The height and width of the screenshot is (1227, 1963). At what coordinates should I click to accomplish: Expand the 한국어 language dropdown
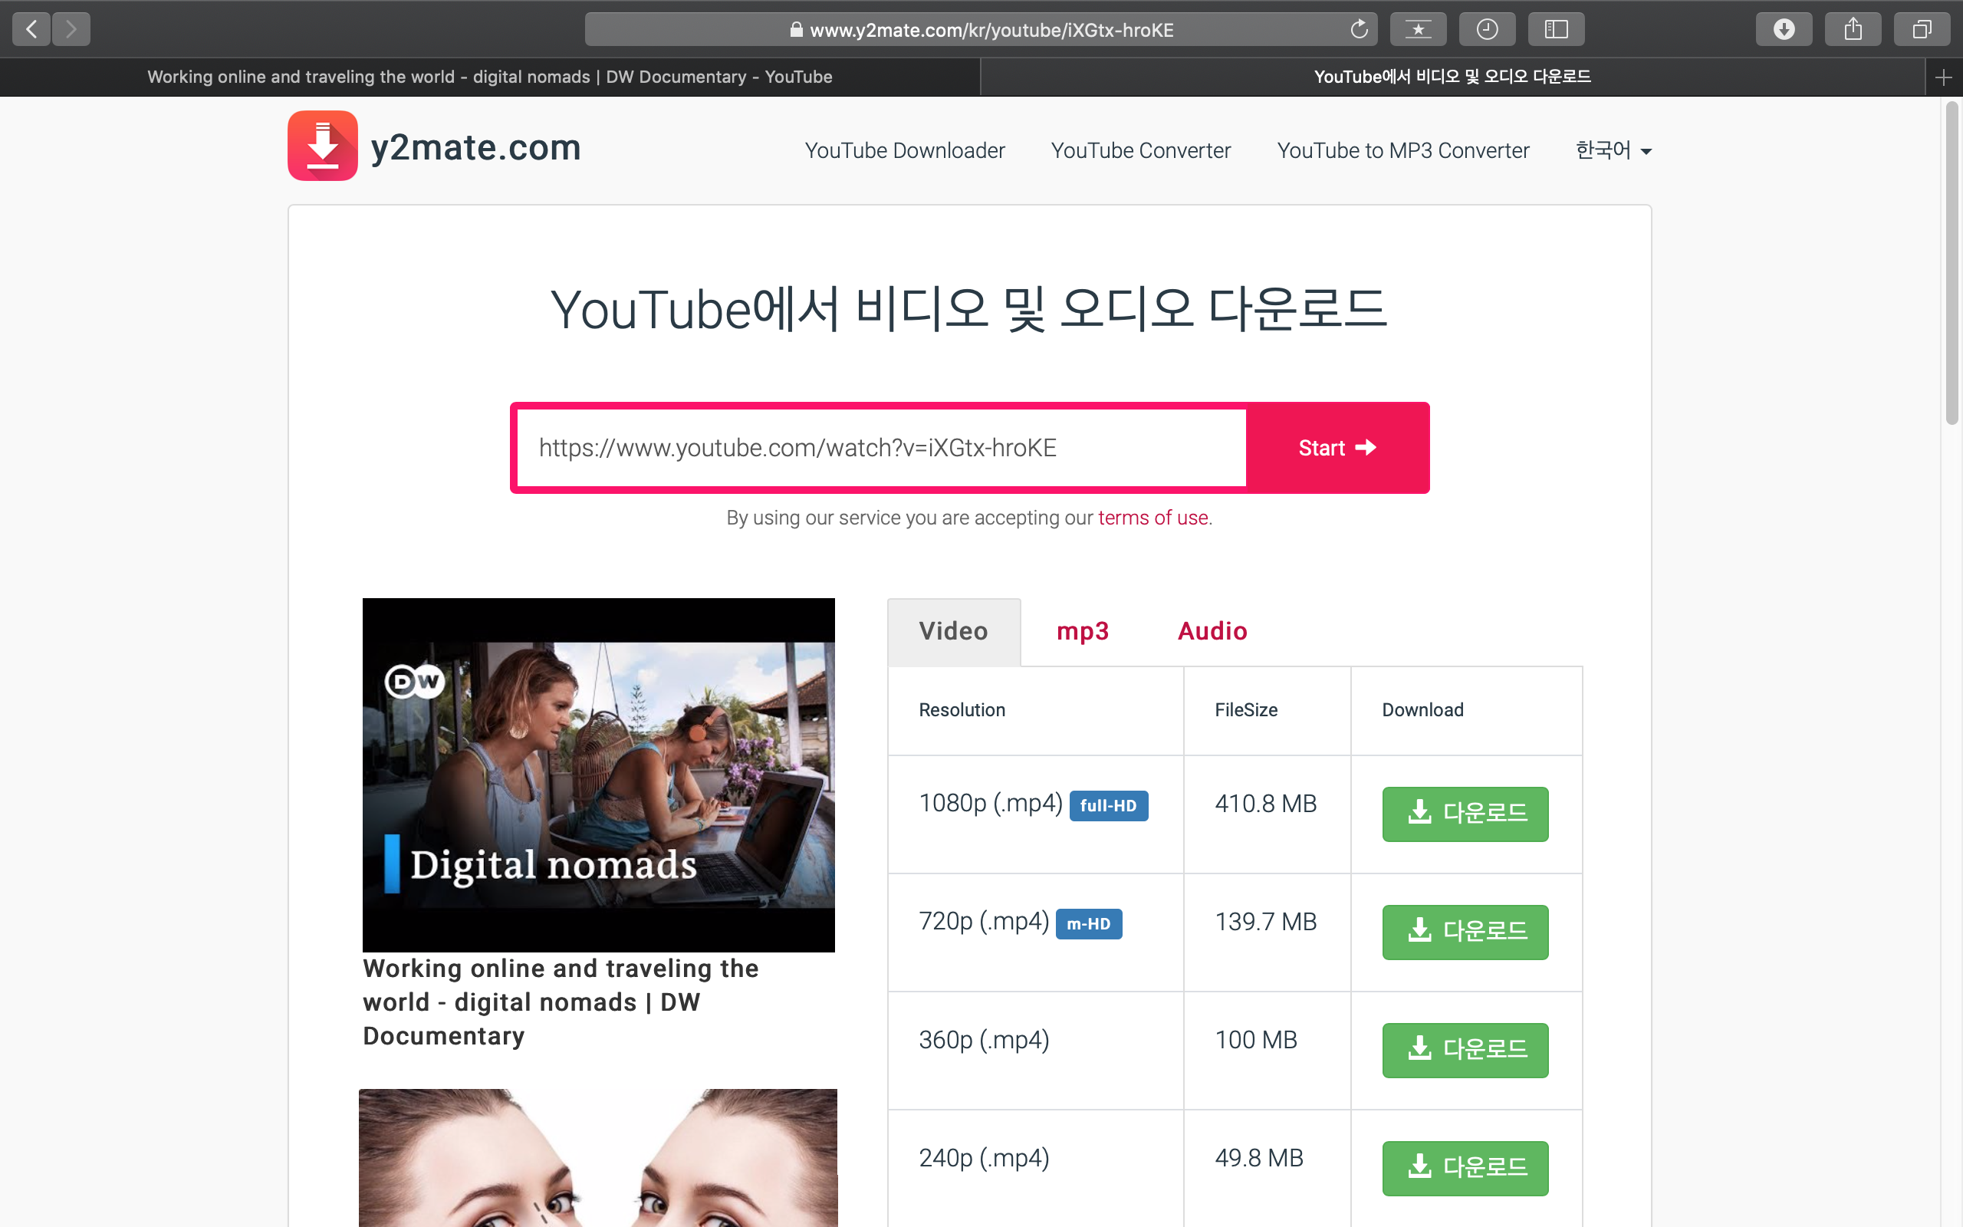[1613, 151]
